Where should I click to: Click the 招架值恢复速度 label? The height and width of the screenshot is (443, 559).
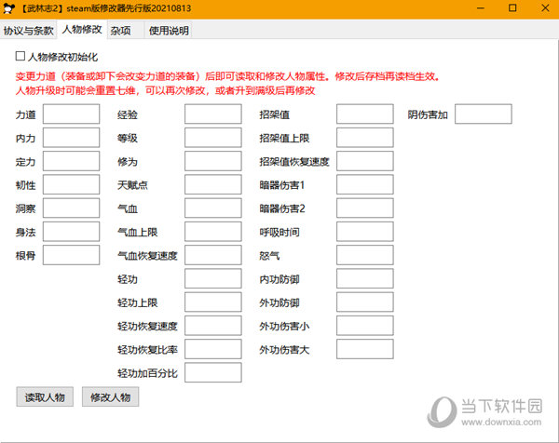294,162
